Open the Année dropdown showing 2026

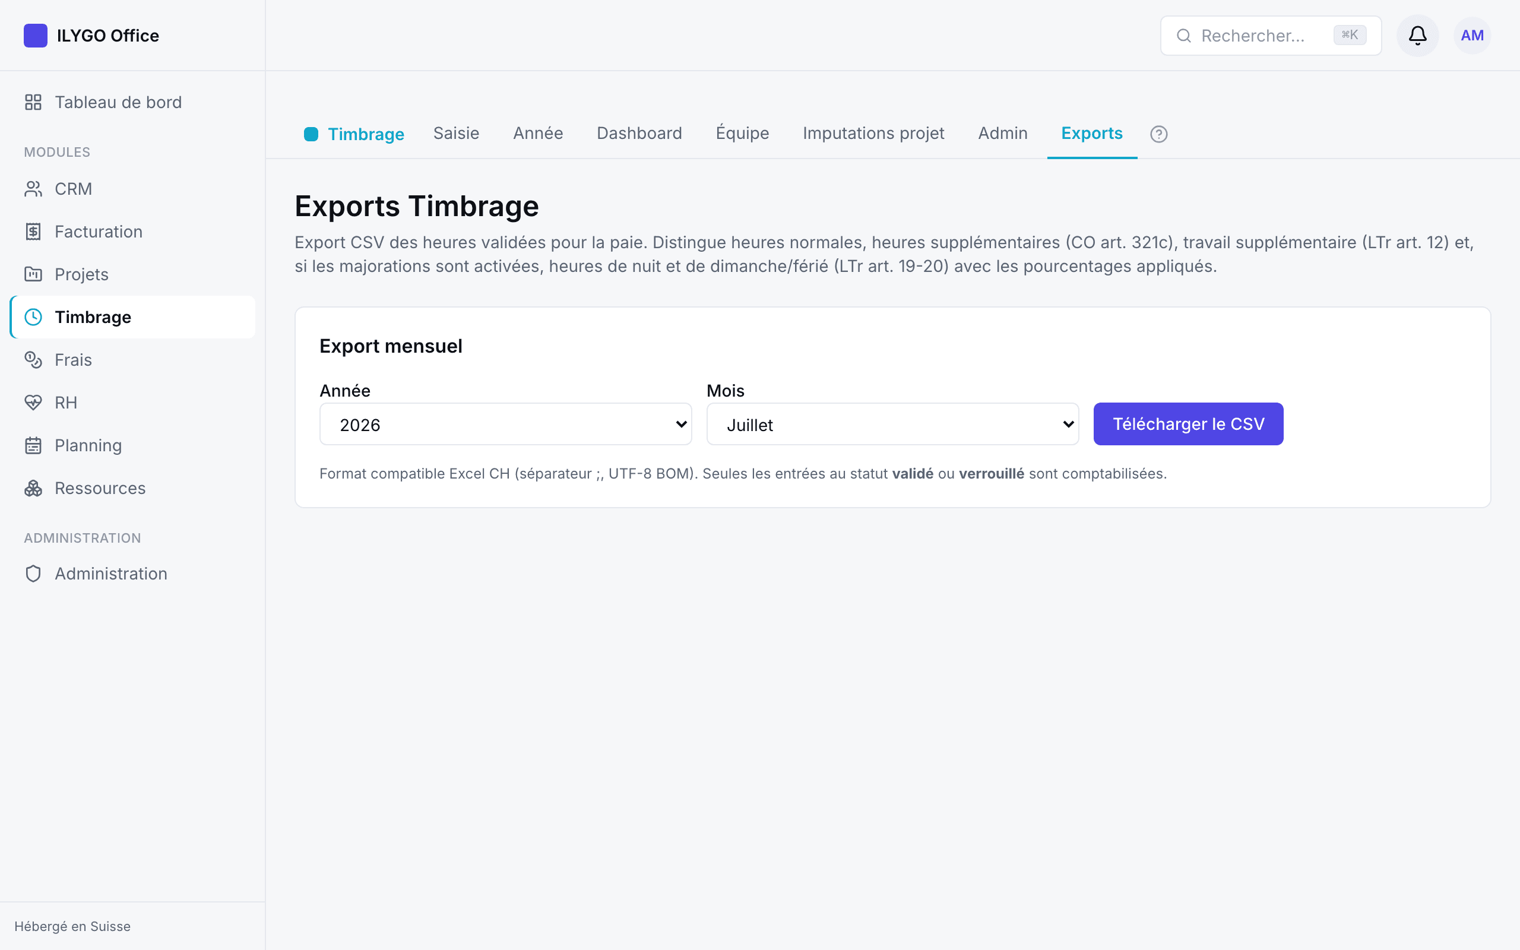pyautogui.click(x=505, y=424)
